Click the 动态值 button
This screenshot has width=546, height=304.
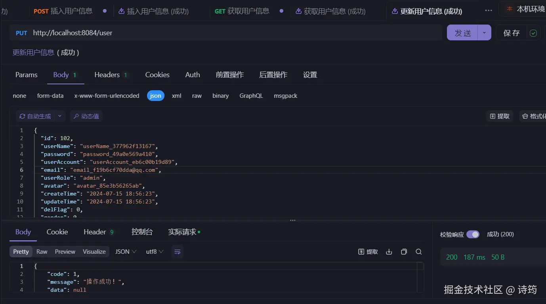pyautogui.click(x=86, y=116)
